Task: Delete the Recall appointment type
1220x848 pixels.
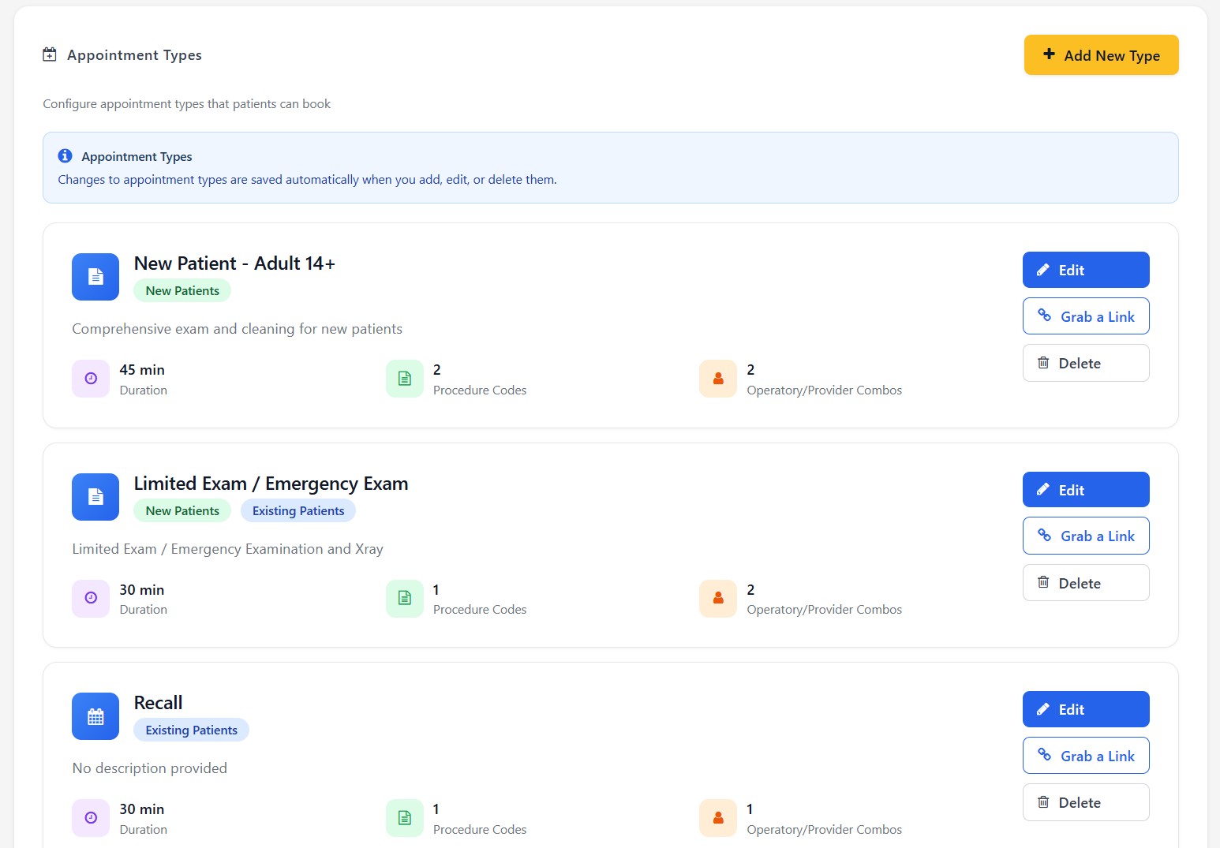Action: coord(1085,802)
